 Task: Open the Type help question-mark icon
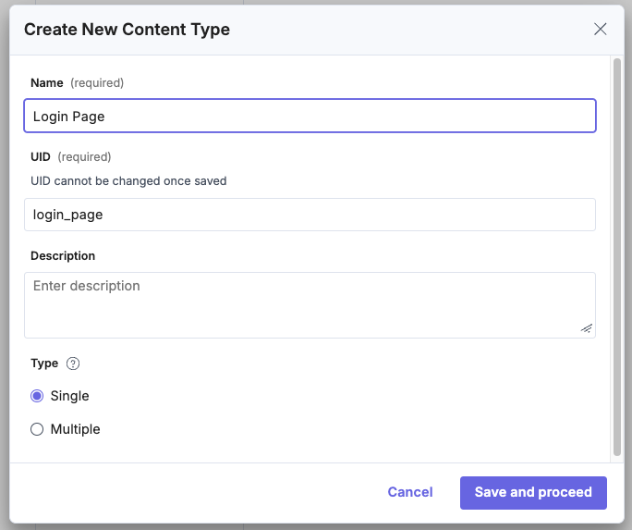pyautogui.click(x=73, y=364)
